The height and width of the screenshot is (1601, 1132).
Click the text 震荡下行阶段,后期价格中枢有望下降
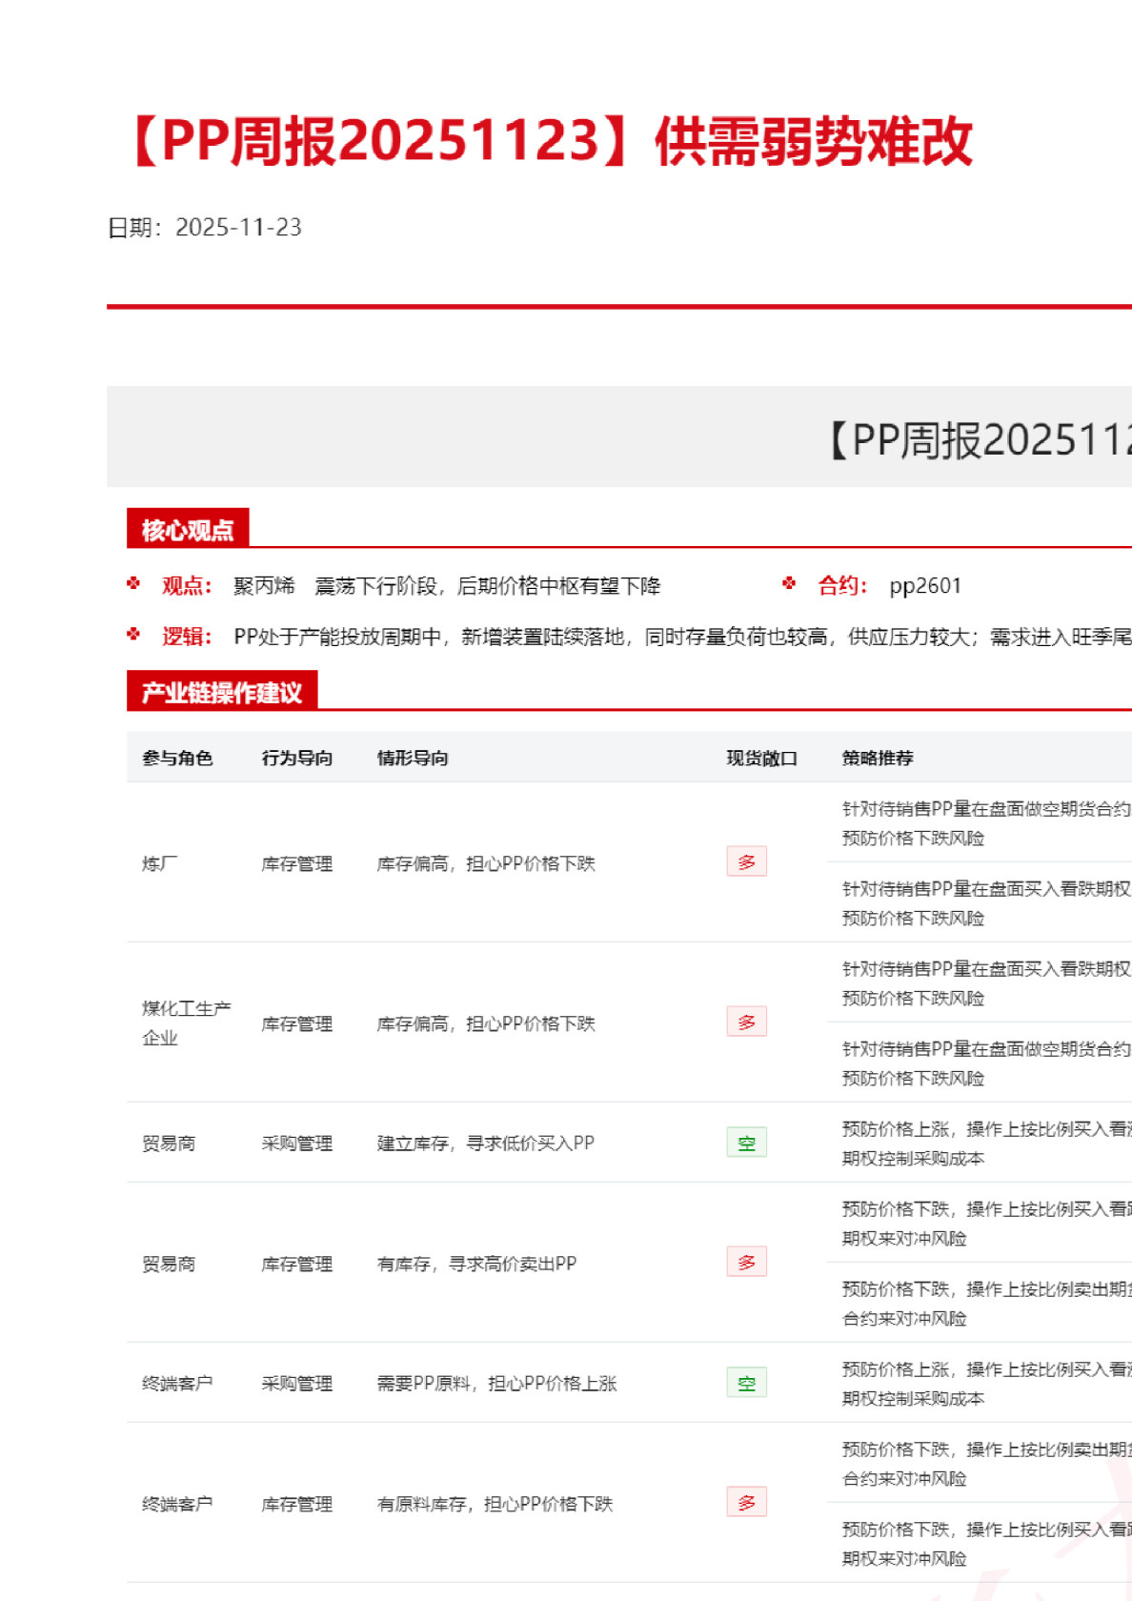[488, 585]
